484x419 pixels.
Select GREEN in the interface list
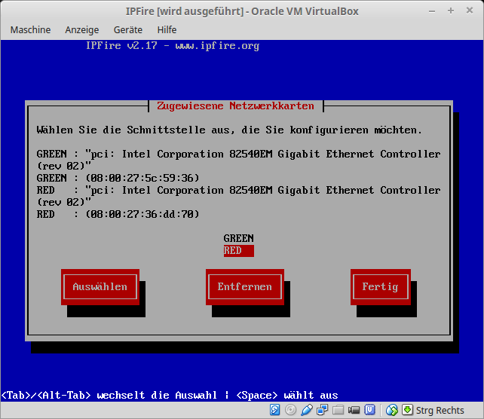pos(238,238)
